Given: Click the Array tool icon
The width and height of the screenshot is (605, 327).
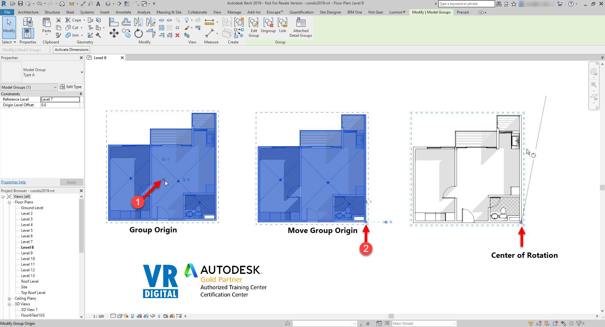Looking at the screenshot, I should (162, 28).
